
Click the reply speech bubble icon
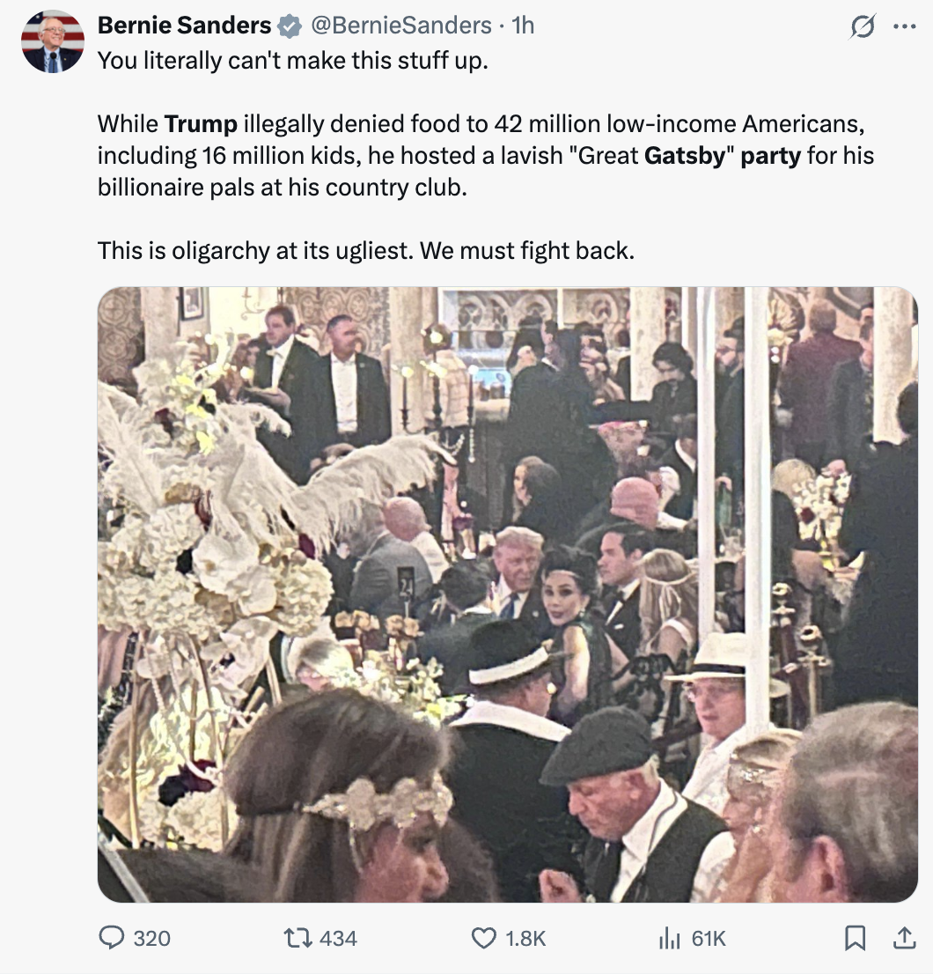pyautogui.click(x=111, y=938)
